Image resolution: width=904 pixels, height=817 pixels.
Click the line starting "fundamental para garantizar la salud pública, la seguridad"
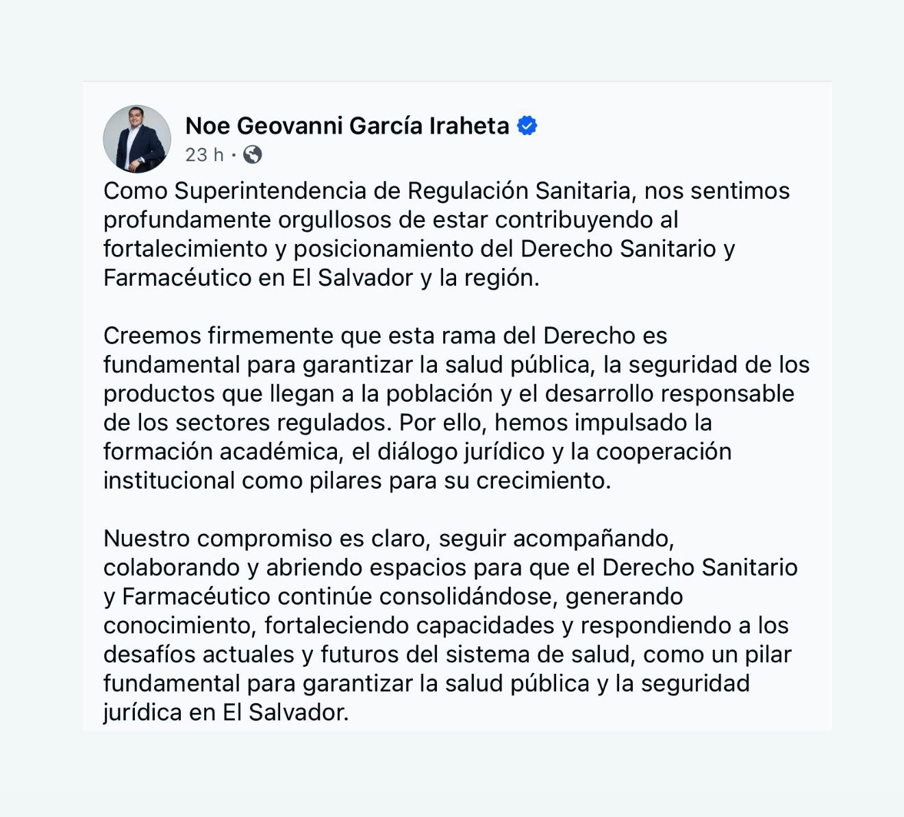tap(456, 365)
